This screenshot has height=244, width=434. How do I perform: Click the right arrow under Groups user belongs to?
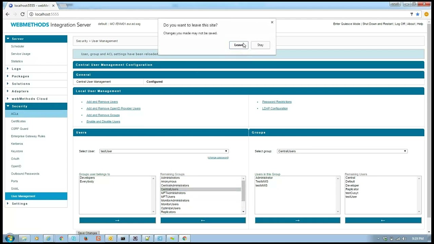click(117, 220)
